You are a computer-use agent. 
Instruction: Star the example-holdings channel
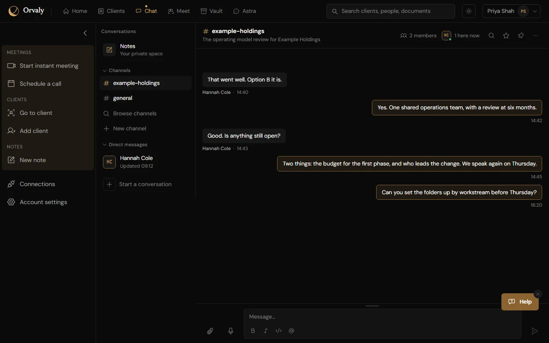tap(506, 36)
